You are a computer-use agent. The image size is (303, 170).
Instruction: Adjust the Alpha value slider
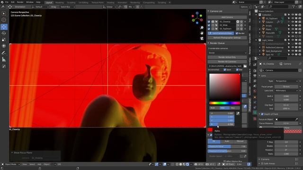tap(222, 124)
